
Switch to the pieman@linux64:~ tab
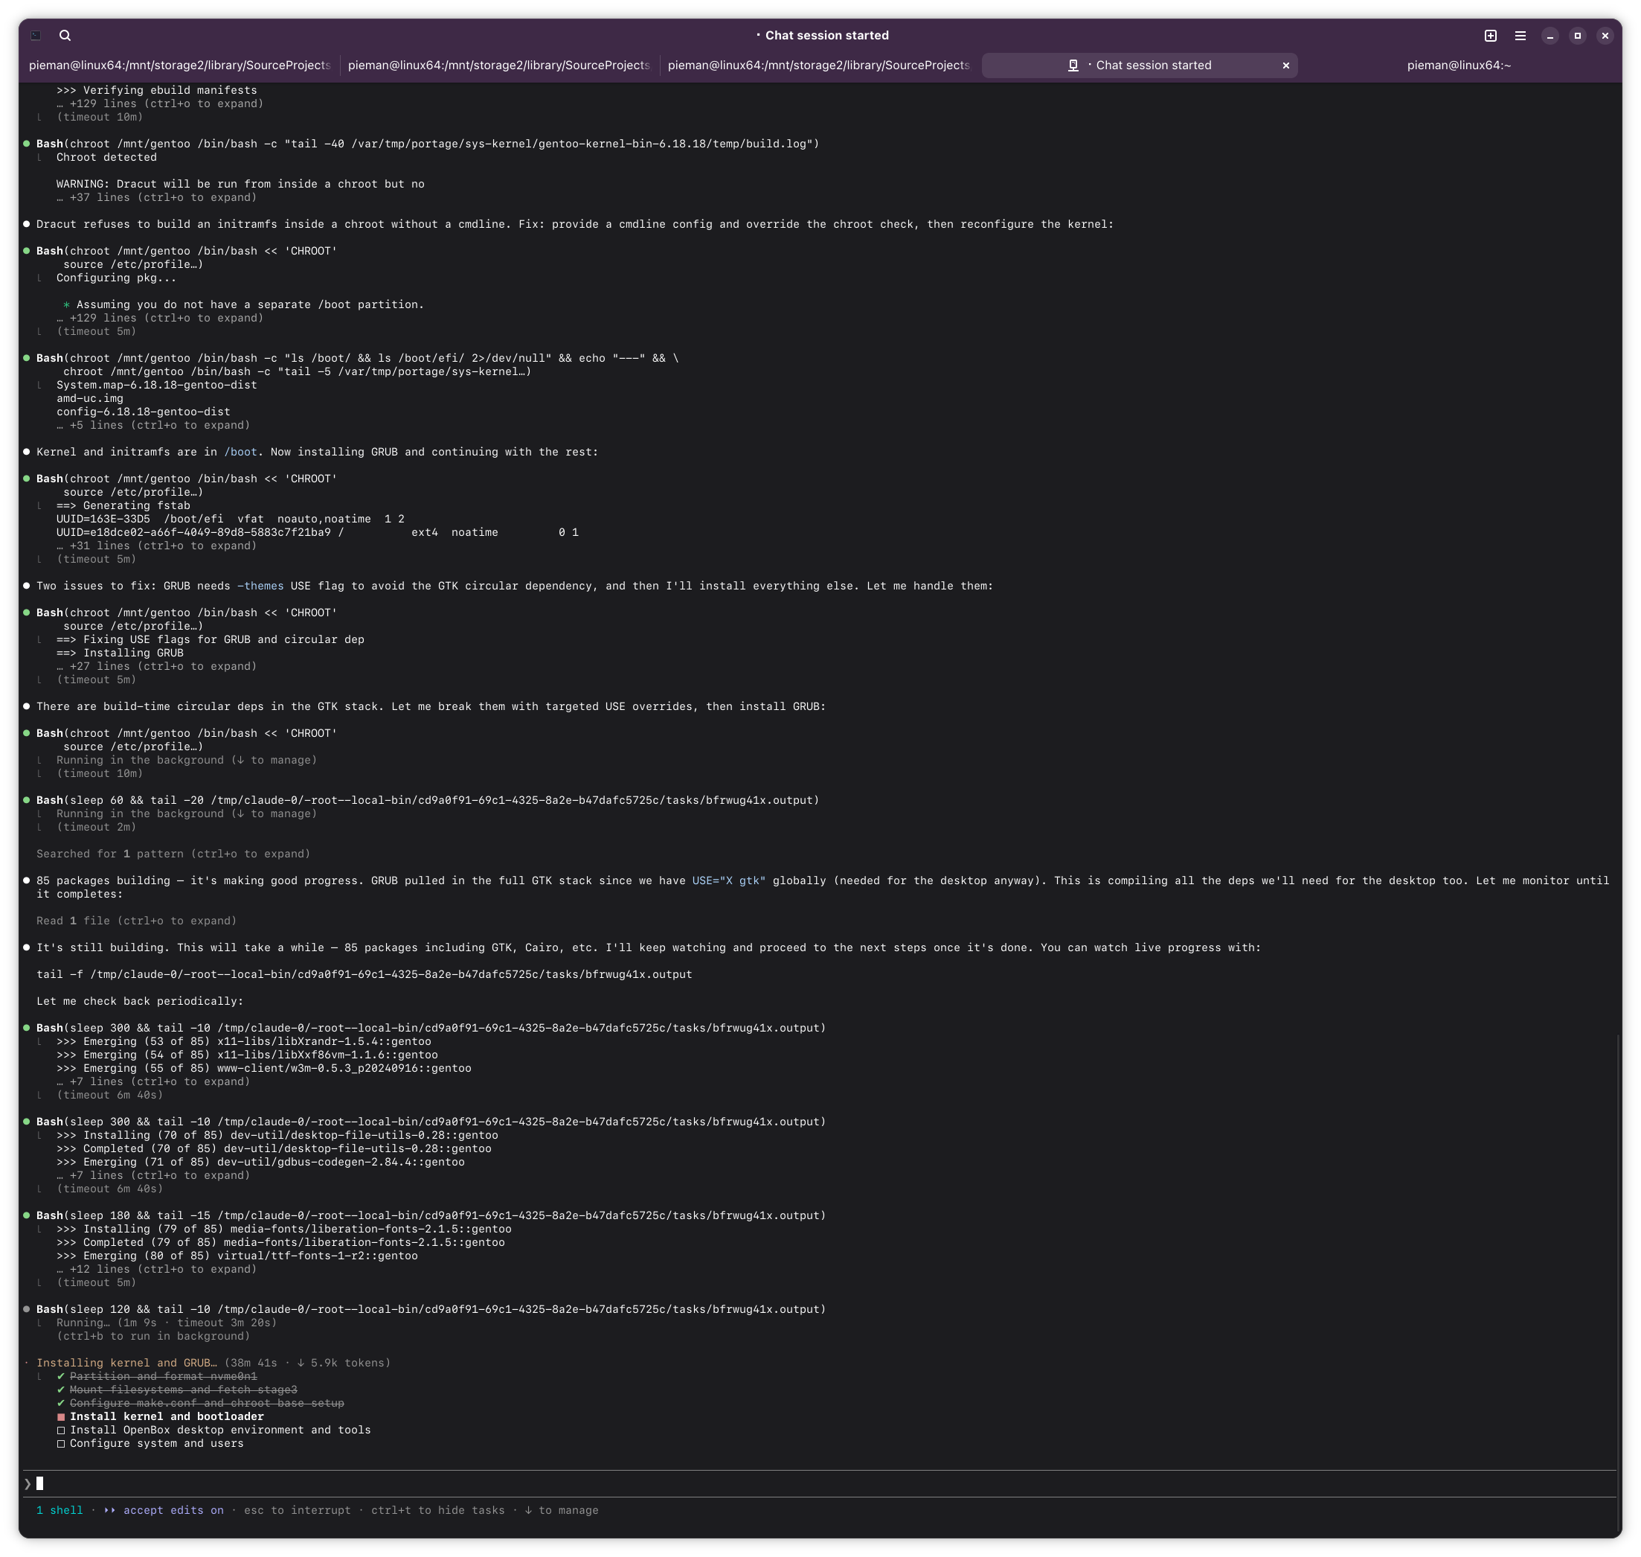[x=1459, y=65]
